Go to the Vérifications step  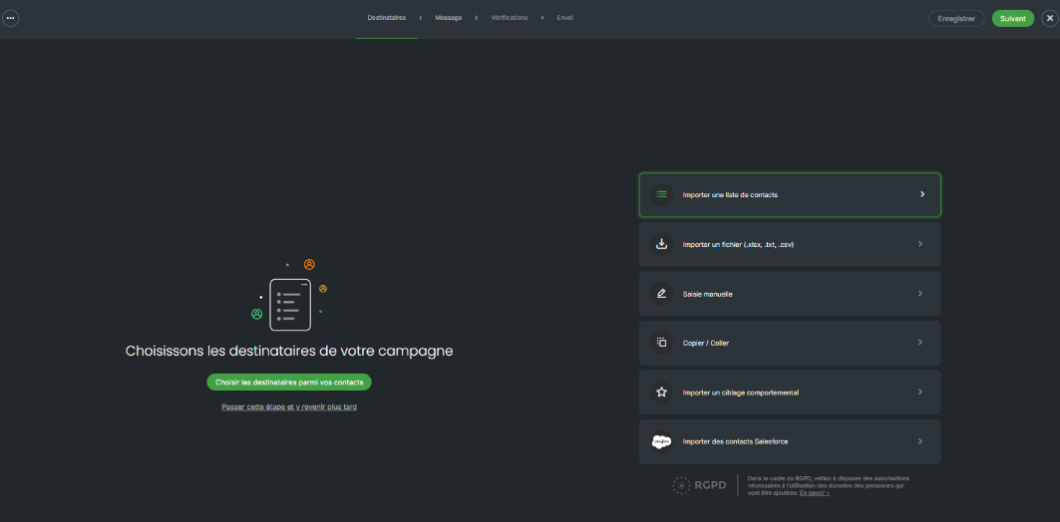[509, 18]
